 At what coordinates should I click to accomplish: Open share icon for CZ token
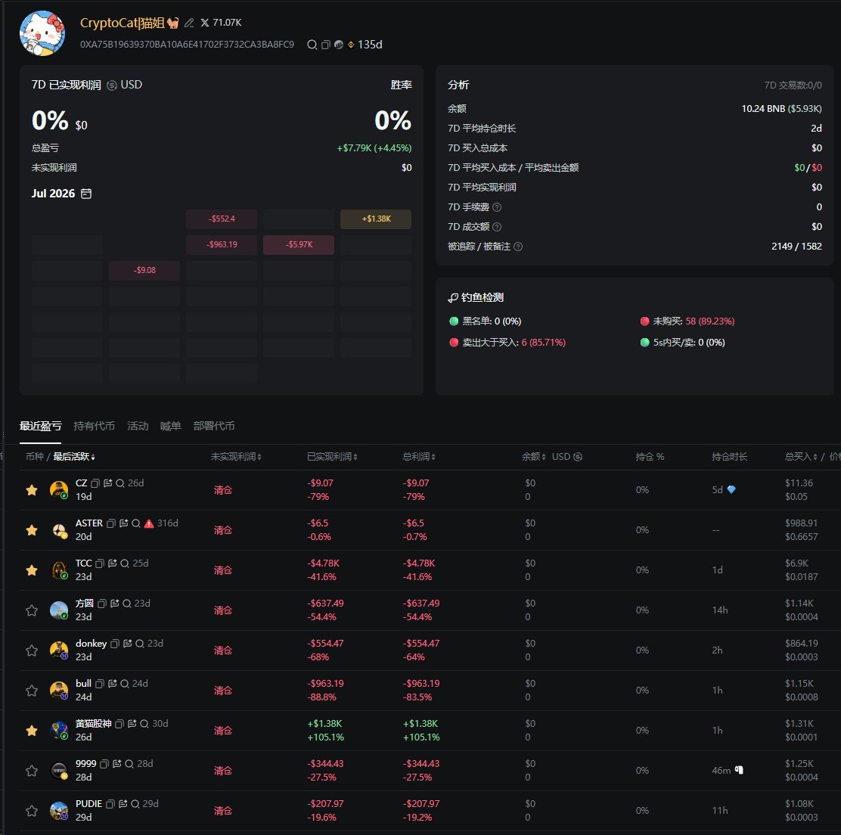[x=108, y=483]
